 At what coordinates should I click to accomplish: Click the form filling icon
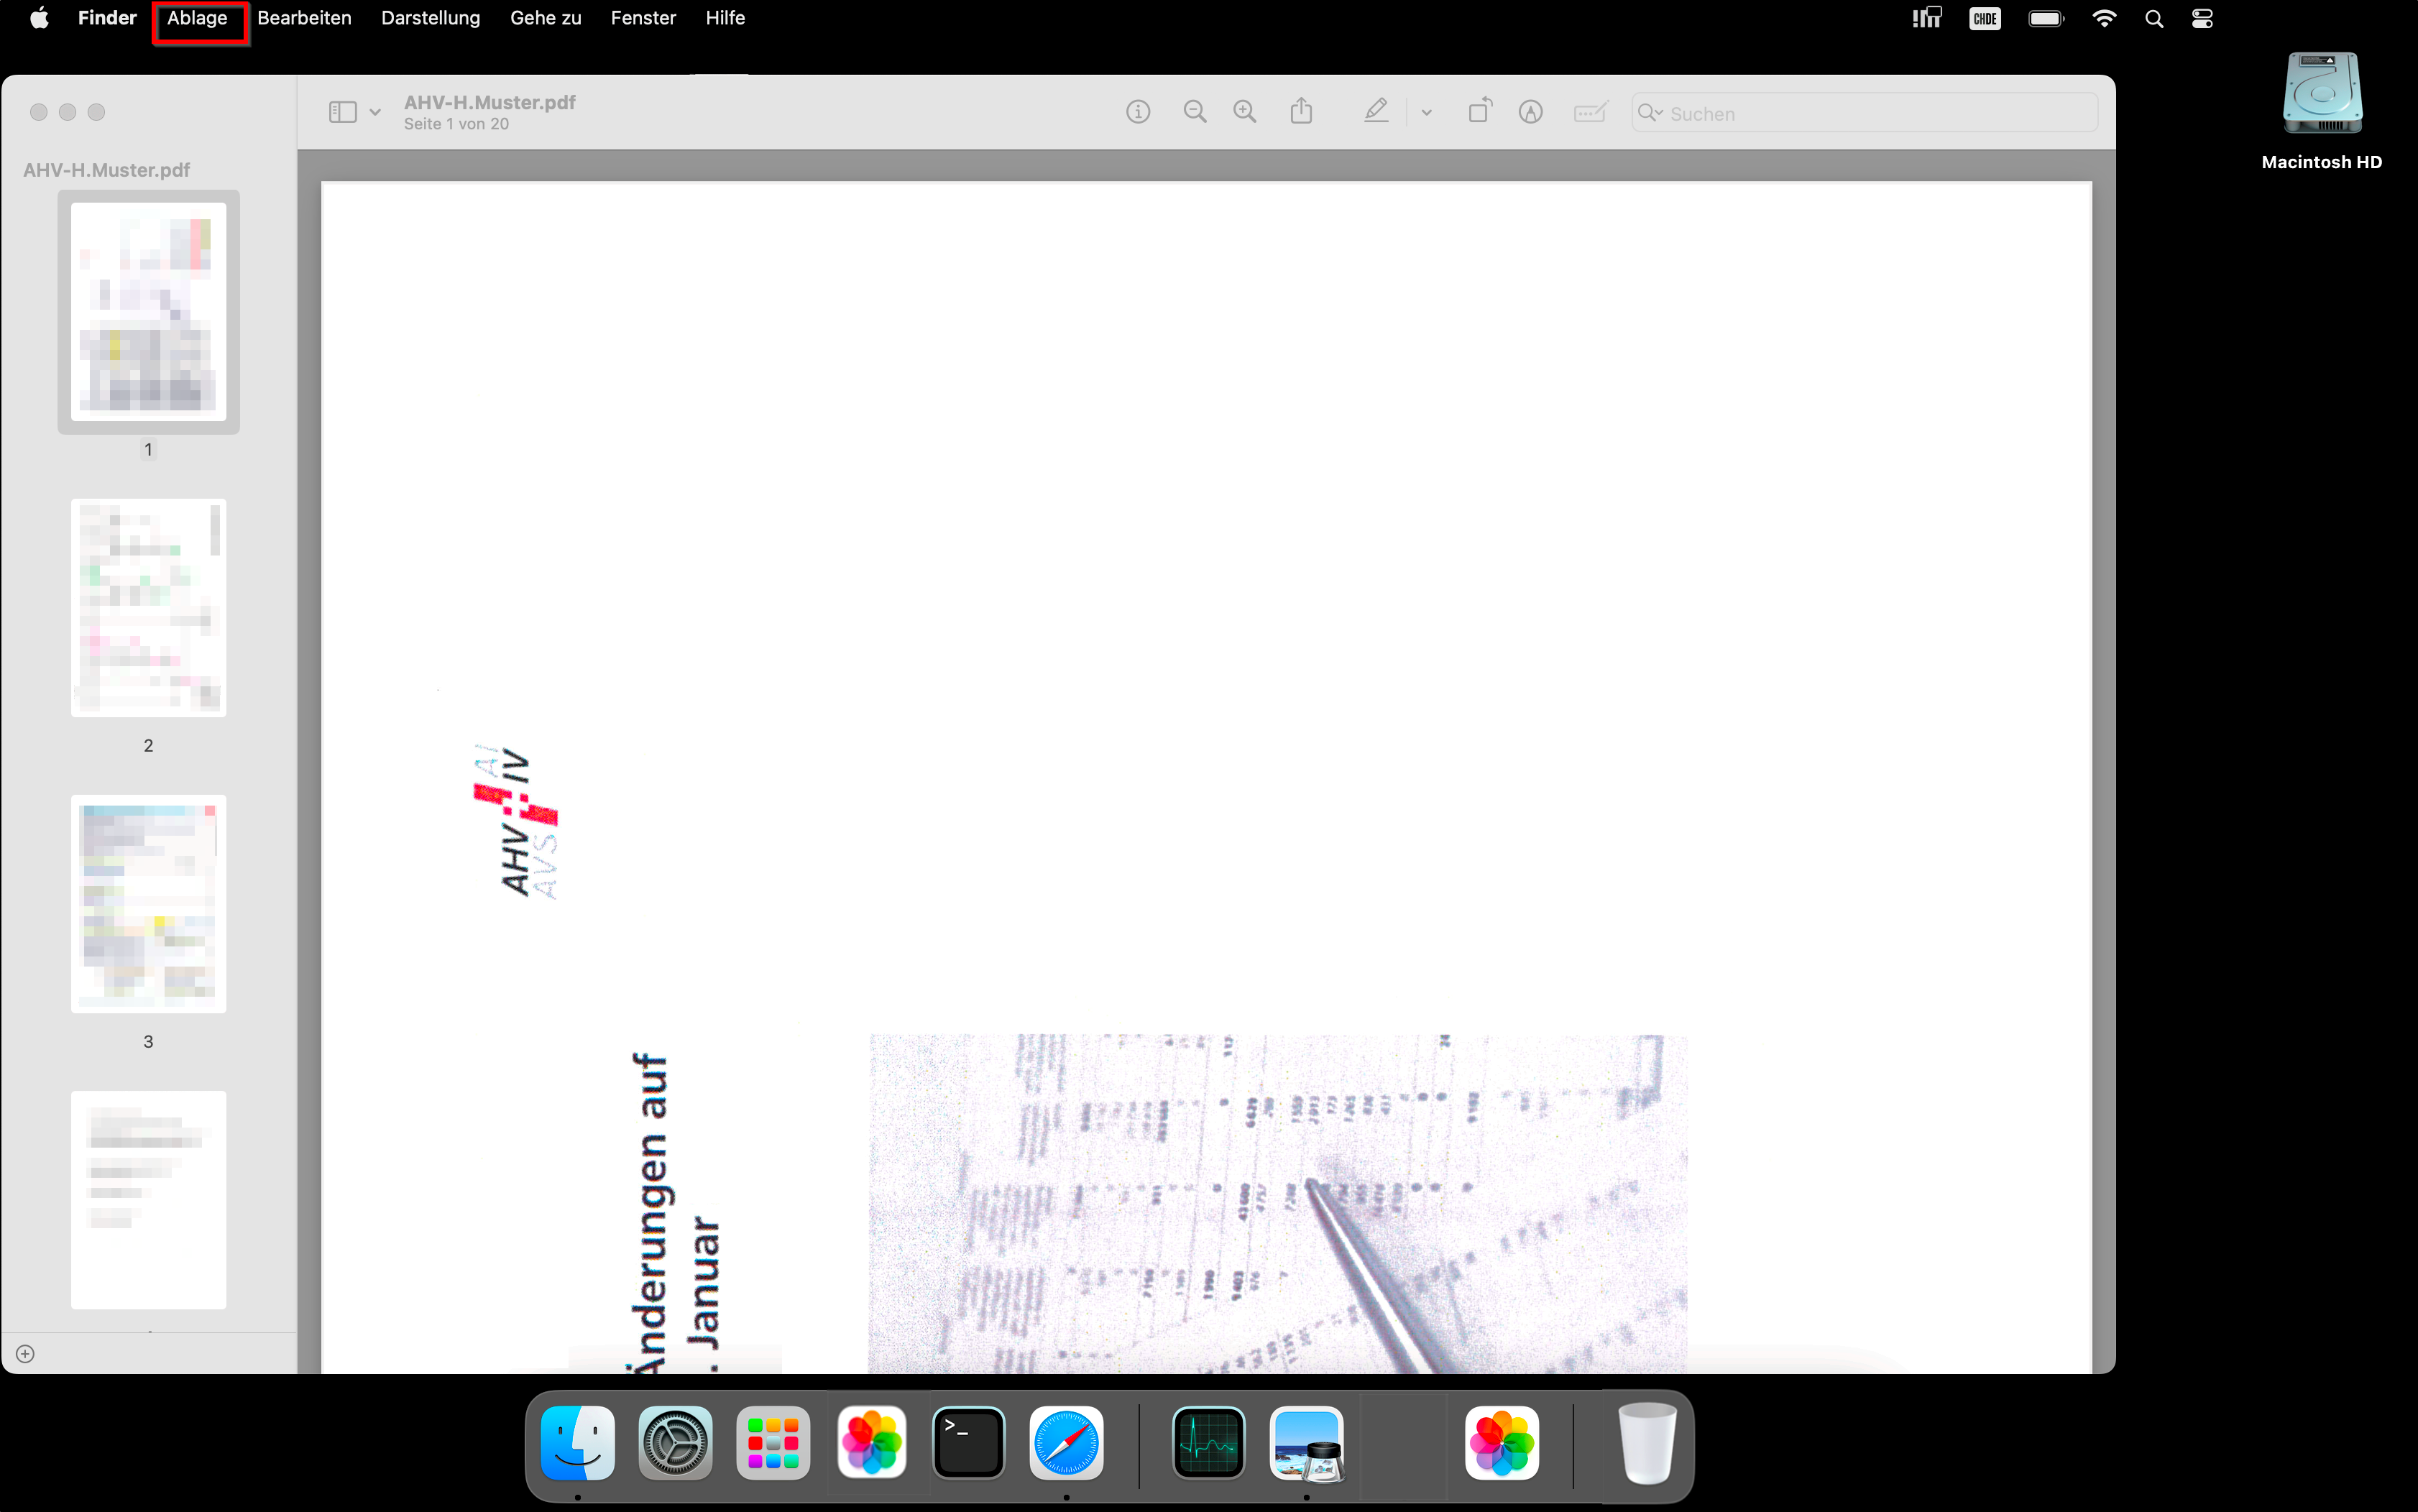coord(1589,112)
